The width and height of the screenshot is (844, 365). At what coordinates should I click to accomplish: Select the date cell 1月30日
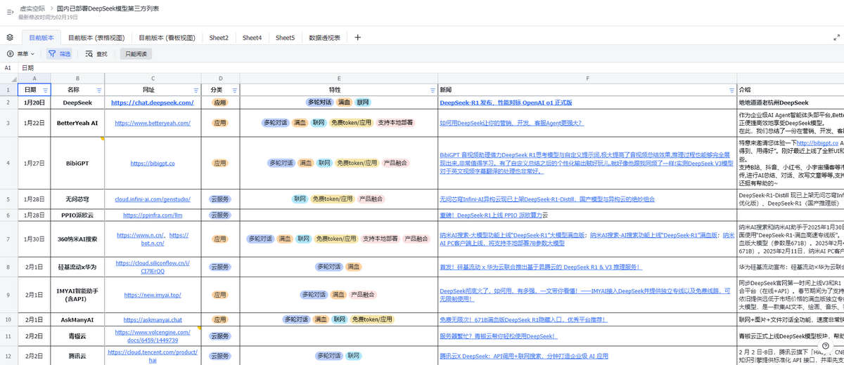33,239
